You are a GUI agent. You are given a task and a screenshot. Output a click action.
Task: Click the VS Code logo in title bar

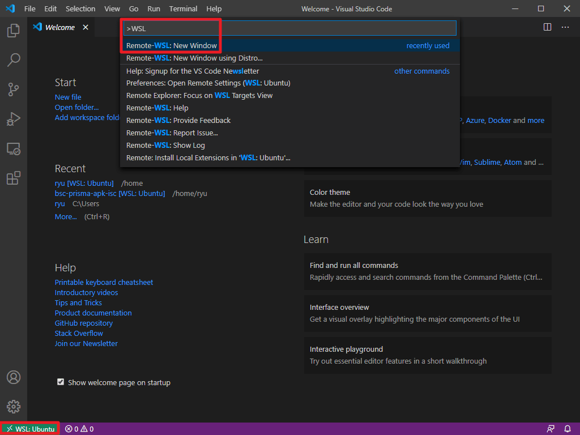pos(10,8)
